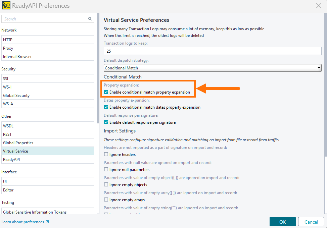The height and width of the screenshot is (228, 327).
Task: Toggle Enable default response per signature
Action: pos(106,122)
